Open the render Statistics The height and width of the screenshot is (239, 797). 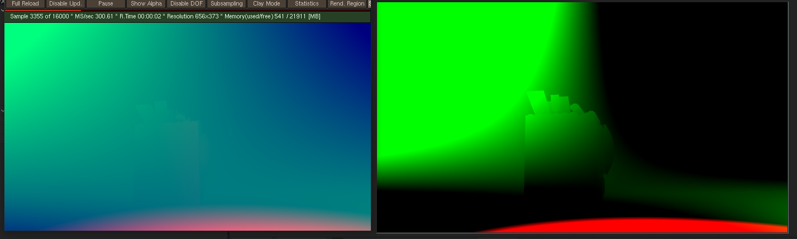(307, 4)
